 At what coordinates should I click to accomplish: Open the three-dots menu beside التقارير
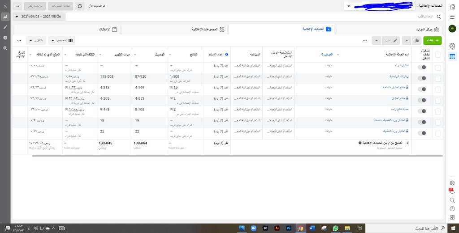(x=19, y=40)
